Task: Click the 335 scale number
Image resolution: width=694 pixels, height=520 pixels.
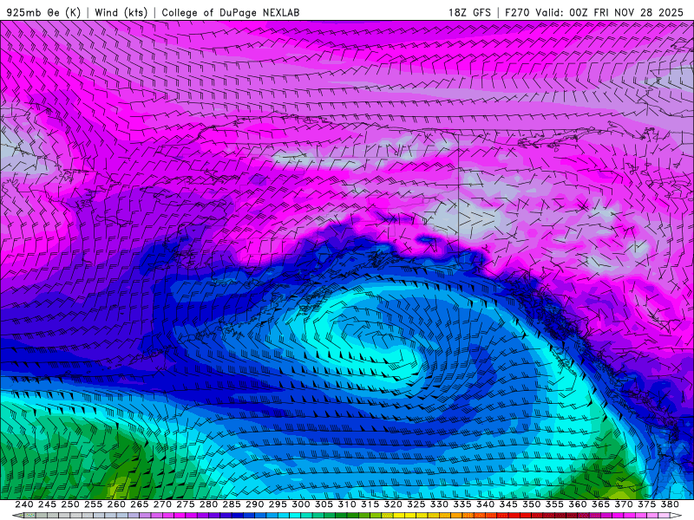Action: click(462, 504)
